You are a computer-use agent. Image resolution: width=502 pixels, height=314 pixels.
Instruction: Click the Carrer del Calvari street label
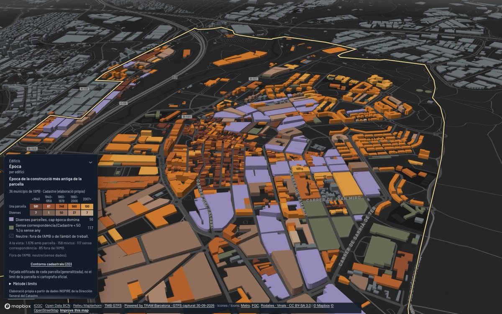[x=205, y=203]
